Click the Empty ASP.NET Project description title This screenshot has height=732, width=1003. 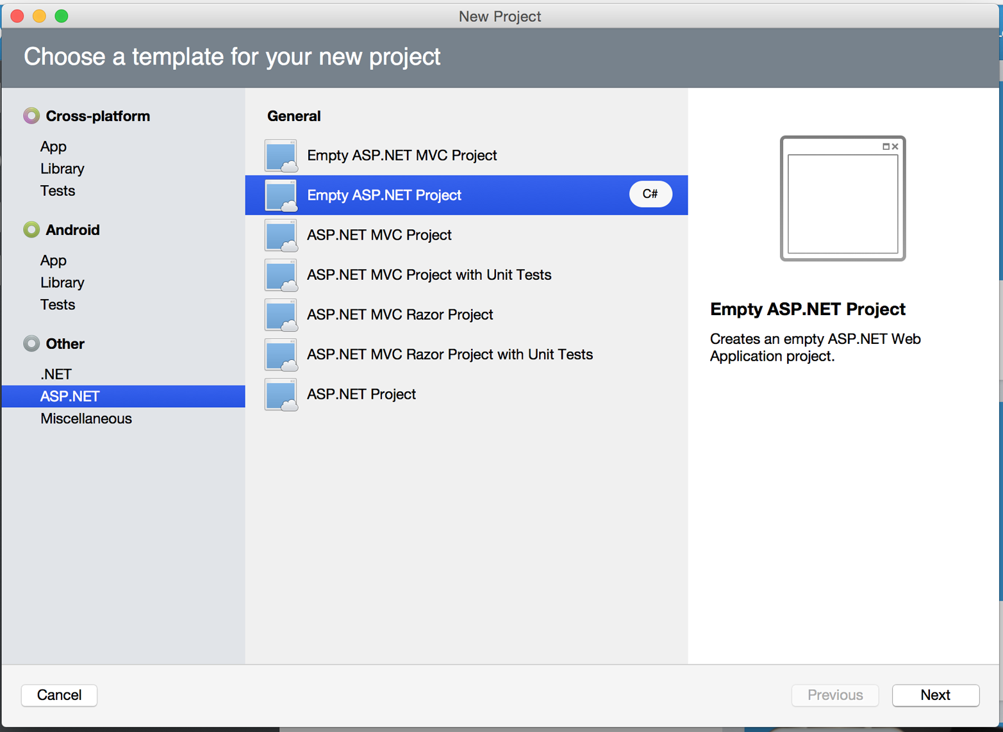(x=808, y=309)
